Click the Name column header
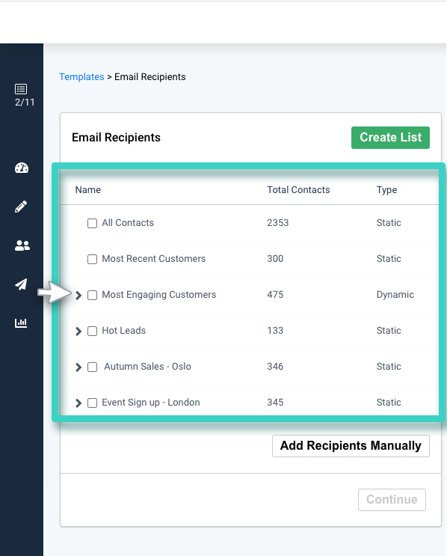The height and width of the screenshot is (556, 447). coord(88,190)
